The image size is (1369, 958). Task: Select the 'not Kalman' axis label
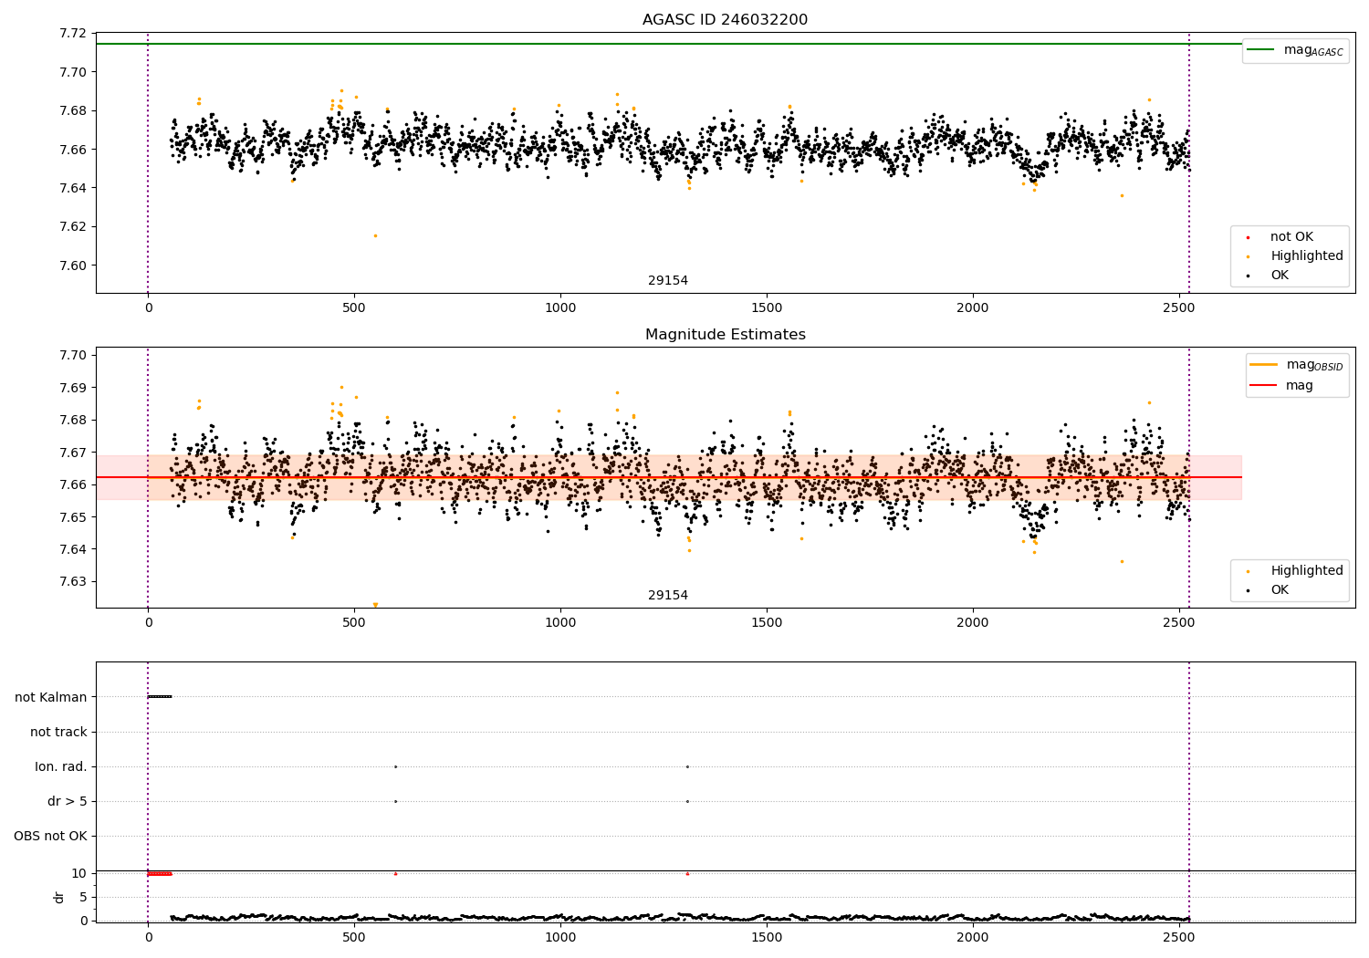point(51,697)
